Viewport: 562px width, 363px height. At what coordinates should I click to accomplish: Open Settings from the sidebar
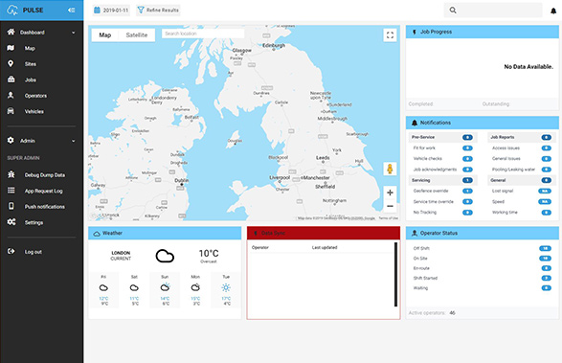34,222
